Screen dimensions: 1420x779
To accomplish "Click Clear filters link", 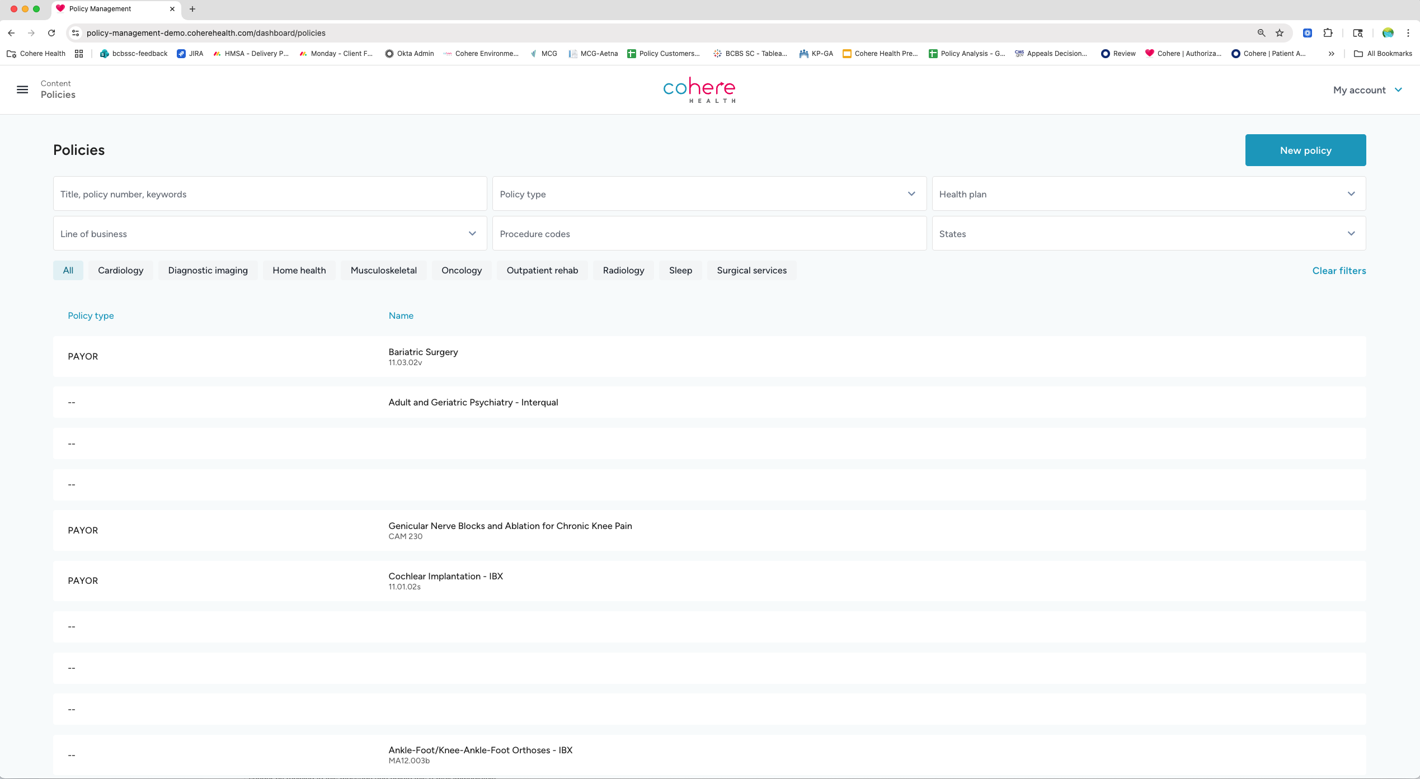I will click(x=1339, y=271).
